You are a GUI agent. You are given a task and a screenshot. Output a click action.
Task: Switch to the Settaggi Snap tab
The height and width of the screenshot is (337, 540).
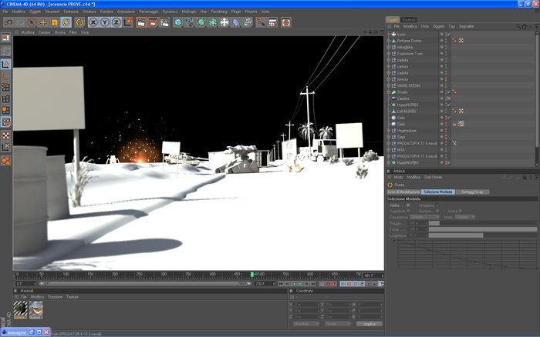(x=471, y=191)
